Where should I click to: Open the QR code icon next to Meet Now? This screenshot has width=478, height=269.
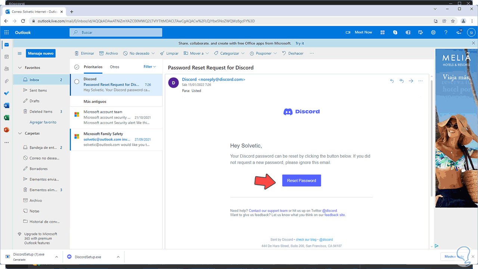[x=382, y=33]
